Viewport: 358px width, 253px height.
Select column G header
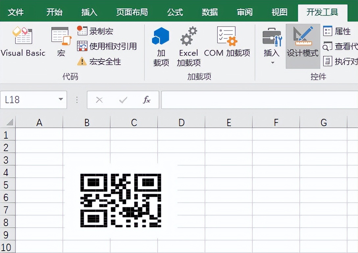pos(323,123)
